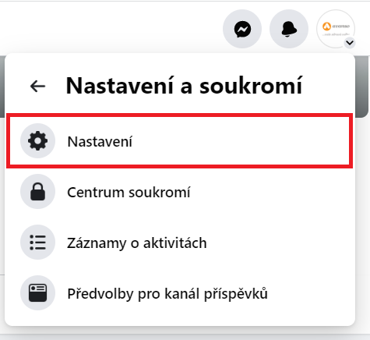
Task: Open Centrum soukromí menu entry
Action: [x=129, y=193]
